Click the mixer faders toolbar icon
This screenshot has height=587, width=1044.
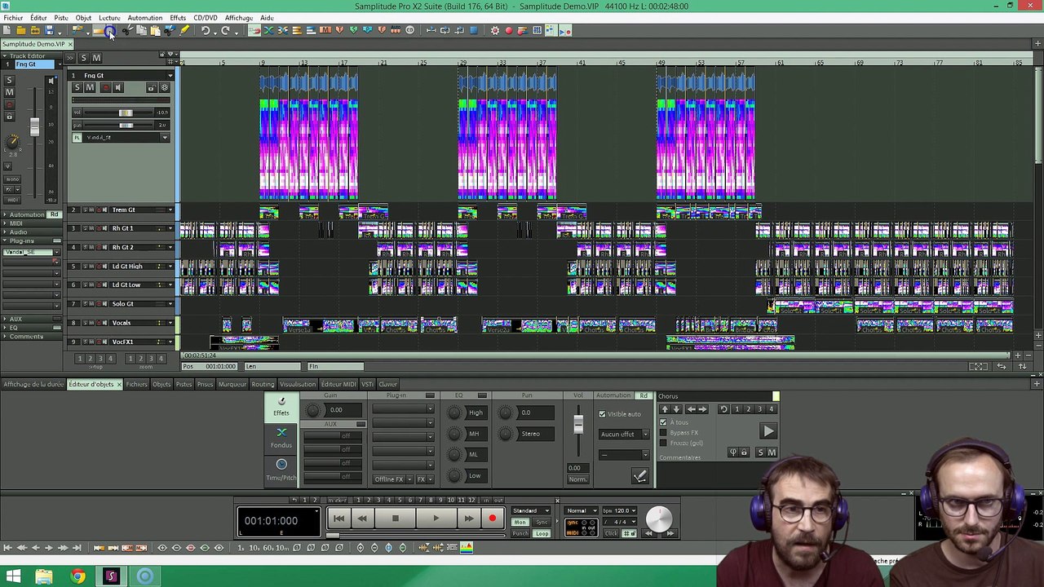(x=537, y=31)
